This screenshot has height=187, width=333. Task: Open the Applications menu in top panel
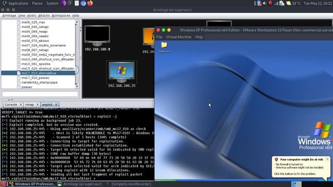[x=18, y=3]
